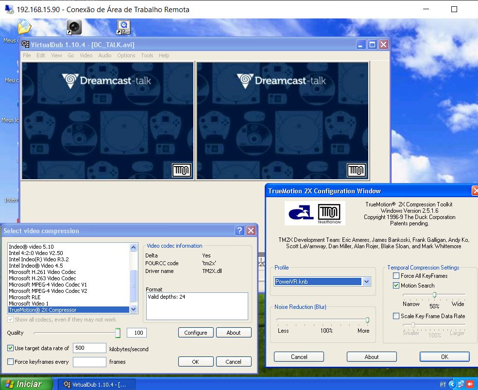Click the Dreamcast-talk logo in the left pane
This screenshot has height=390, width=478.
pyautogui.click(x=106, y=81)
